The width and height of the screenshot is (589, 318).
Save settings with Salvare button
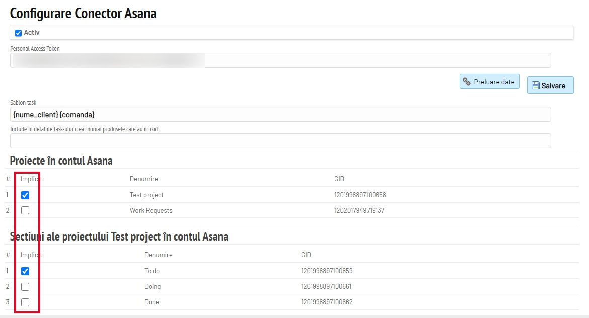[550, 85]
